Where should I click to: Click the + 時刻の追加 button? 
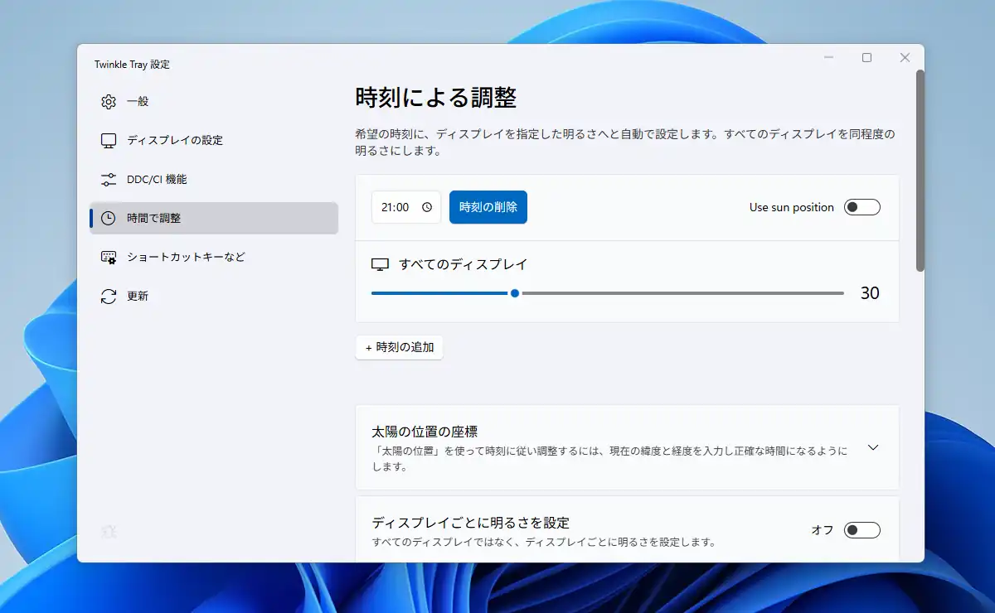pyautogui.click(x=400, y=348)
